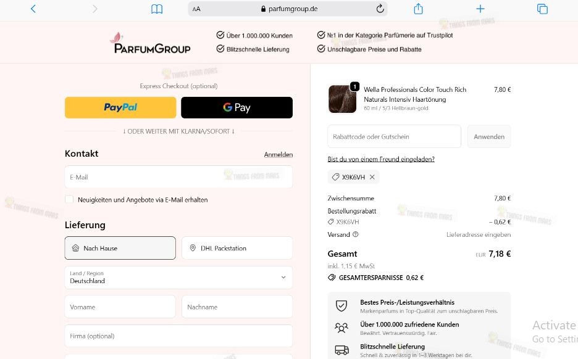
Task: Click the Wella hair color product thumbnail
Action: [342, 98]
